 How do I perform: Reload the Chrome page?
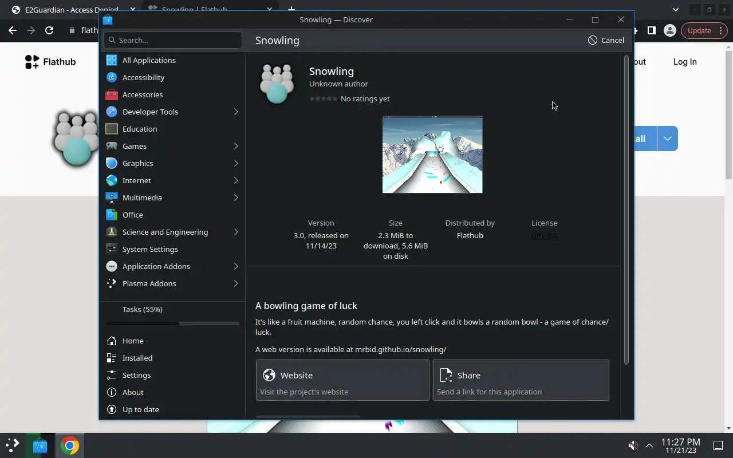point(49,30)
